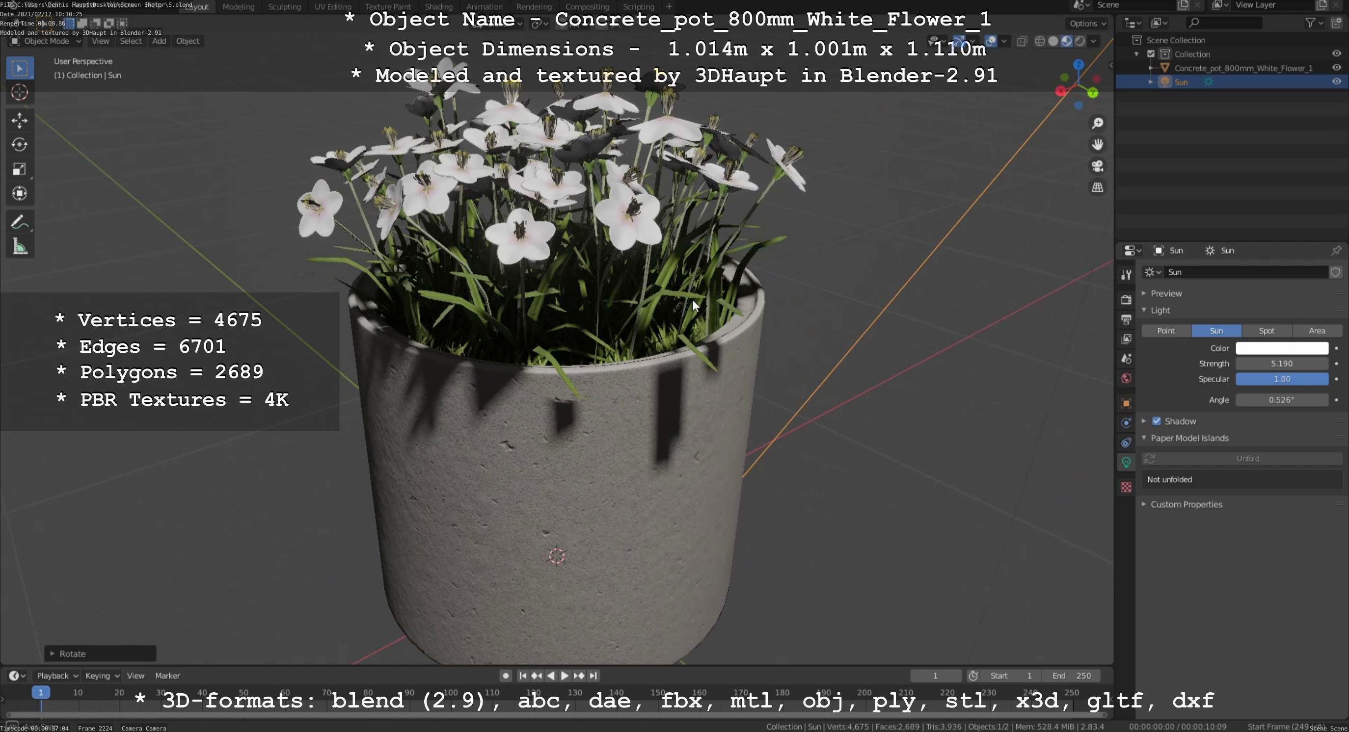Open the Select menu in viewport
1349x732 pixels.
tap(131, 41)
